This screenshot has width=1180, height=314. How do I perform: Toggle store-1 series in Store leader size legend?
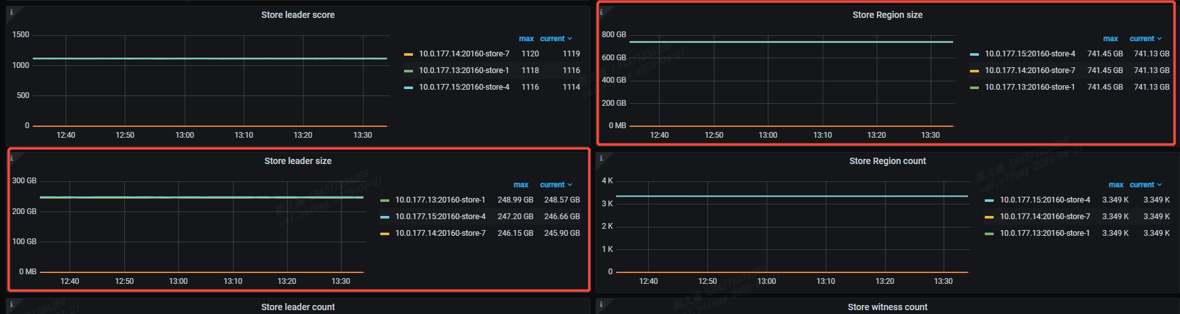tap(440, 200)
